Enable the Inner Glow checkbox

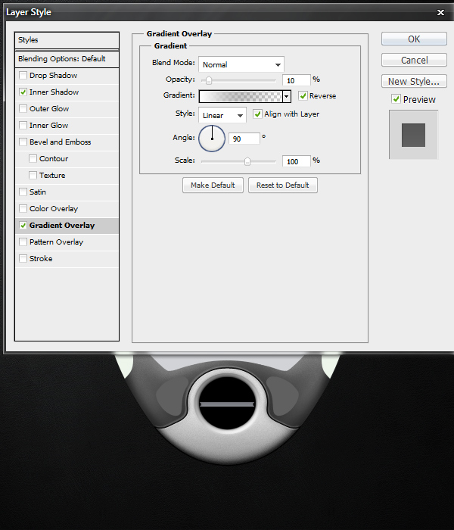point(23,126)
